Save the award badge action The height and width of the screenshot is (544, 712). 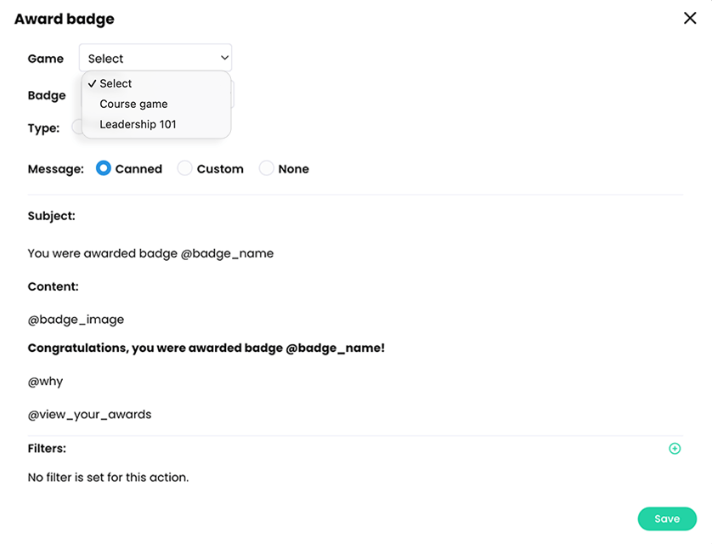(667, 518)
